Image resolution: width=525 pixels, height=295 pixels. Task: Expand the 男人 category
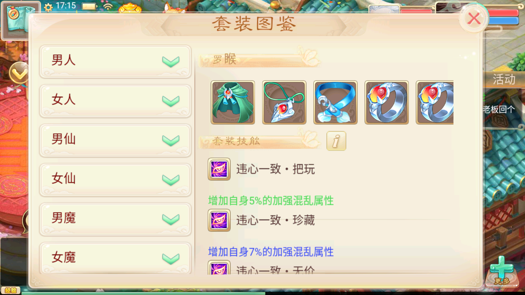coord(115,61)
